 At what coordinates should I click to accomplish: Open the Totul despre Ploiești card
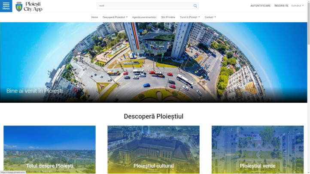click(49, 150)
